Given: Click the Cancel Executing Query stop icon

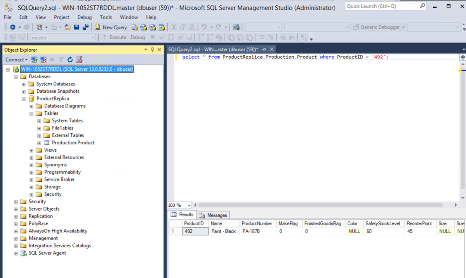Looking at the screenshot, I should pos(152,37).
